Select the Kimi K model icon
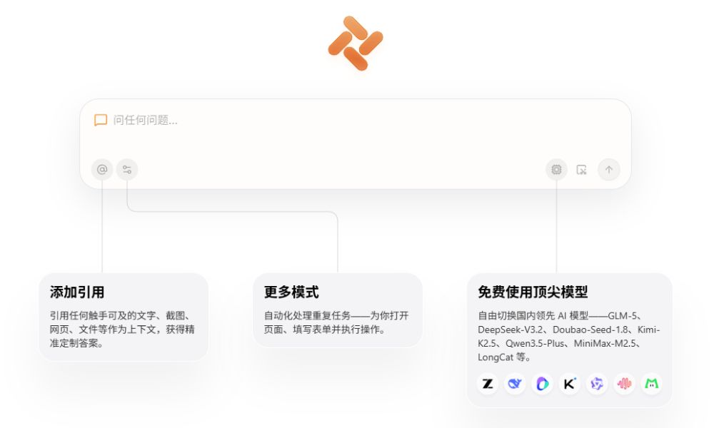The image size is (714, 428). click(x=570, y=384)
